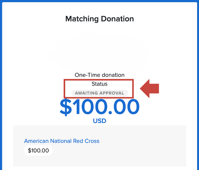The height and width of the screenshot is (170, 199).
Task: Click the Matching Donation heading
Action: pos(99,19)
